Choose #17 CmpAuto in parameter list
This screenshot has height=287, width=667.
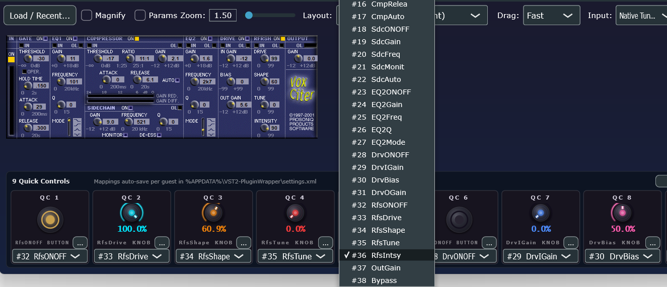click(387, 17)
